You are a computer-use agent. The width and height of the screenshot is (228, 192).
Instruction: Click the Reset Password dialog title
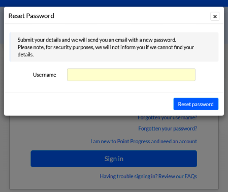(31, 16)
